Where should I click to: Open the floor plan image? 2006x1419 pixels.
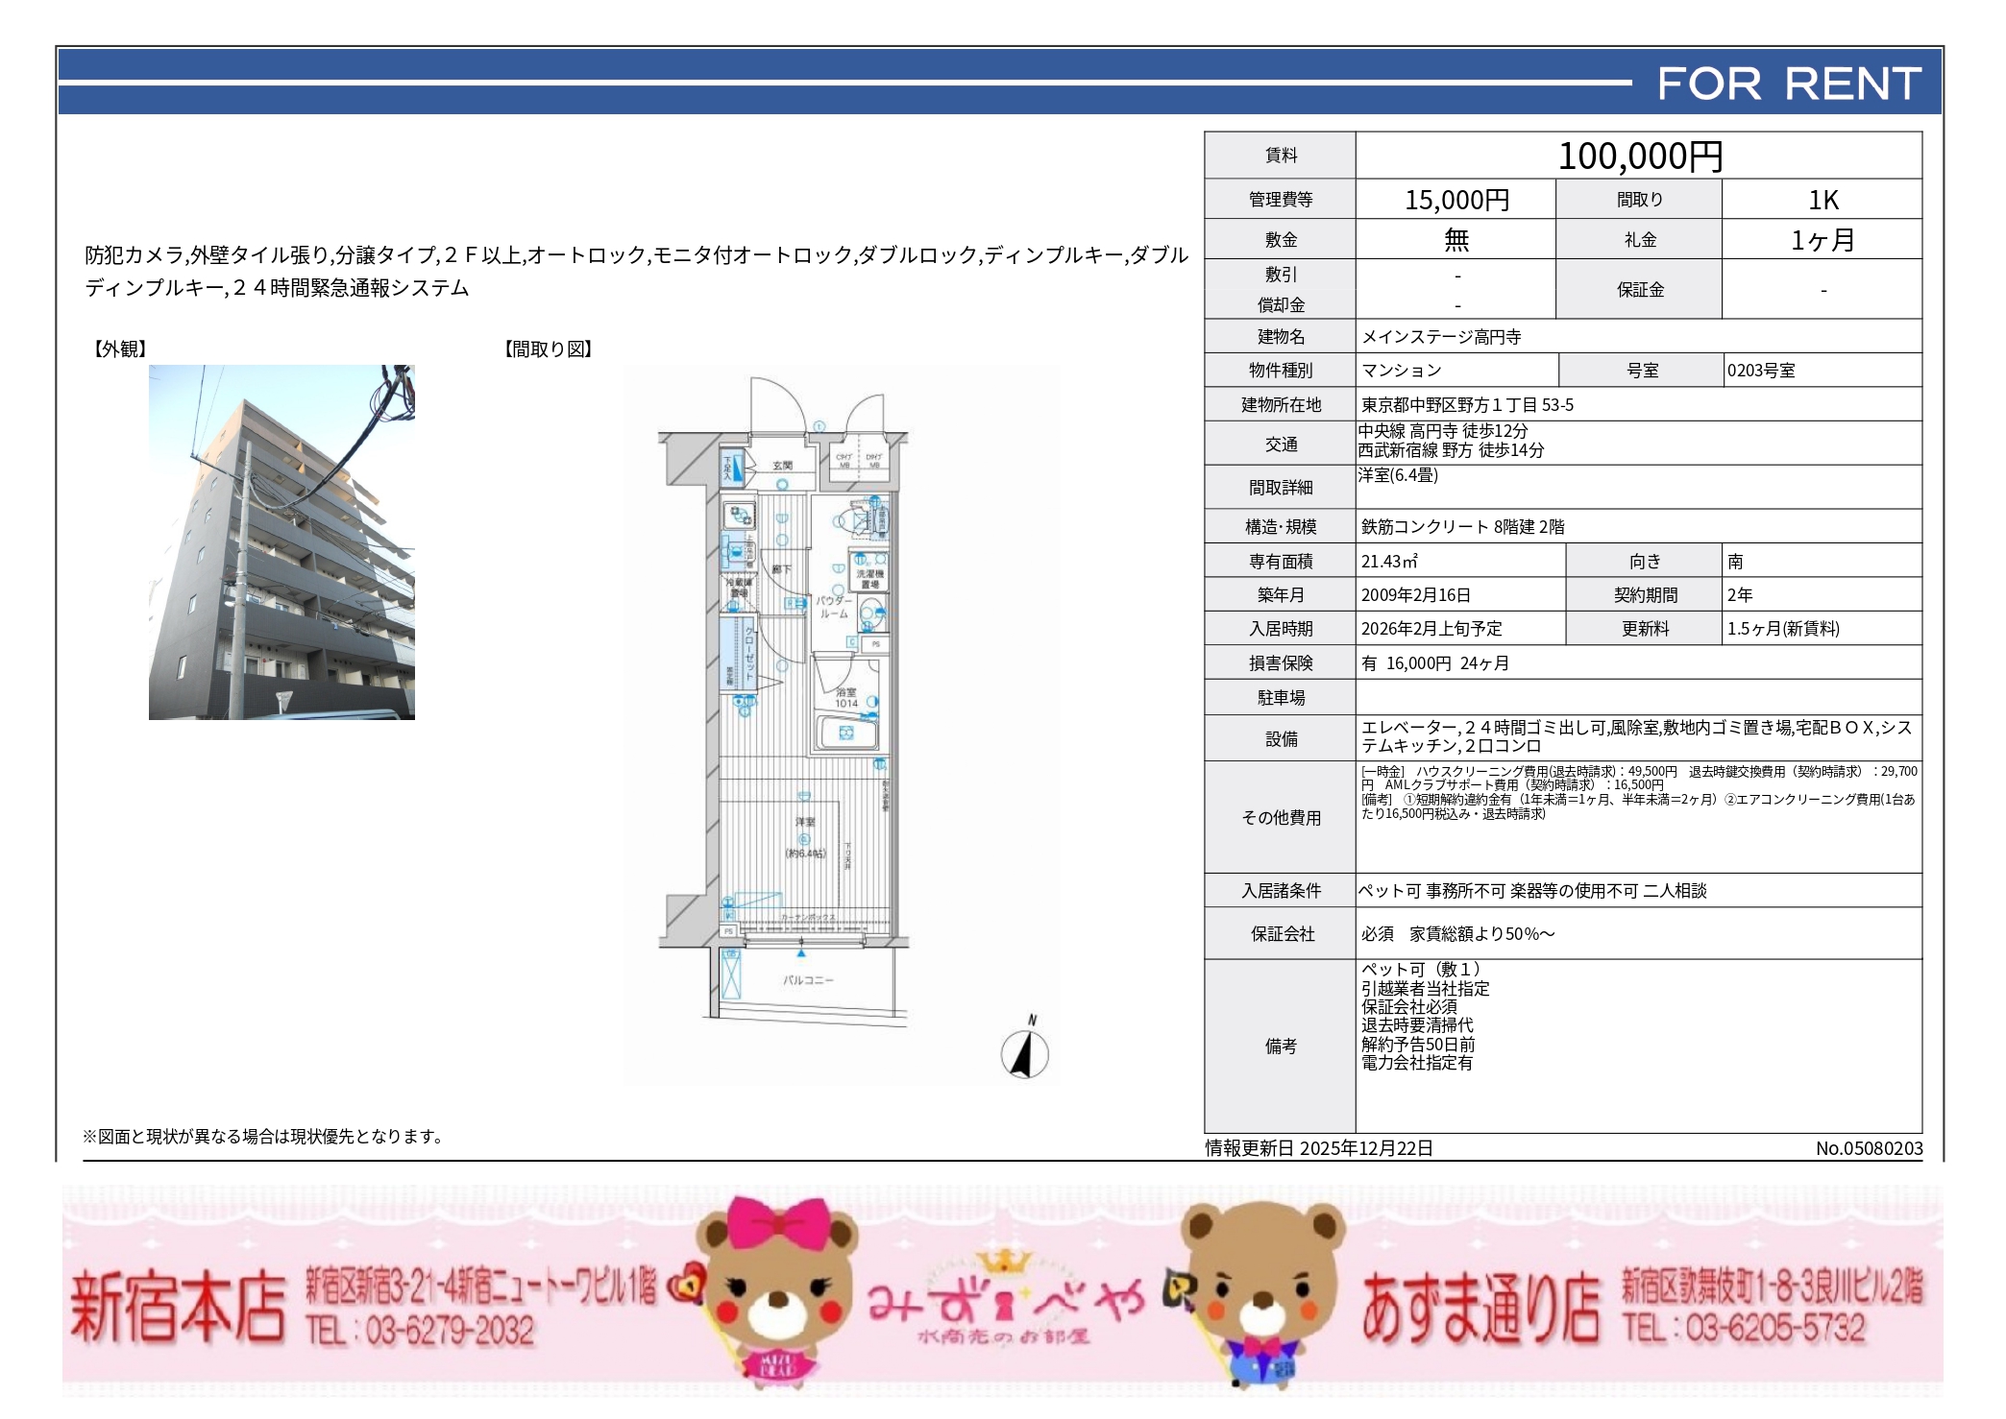tap(841, 725)
